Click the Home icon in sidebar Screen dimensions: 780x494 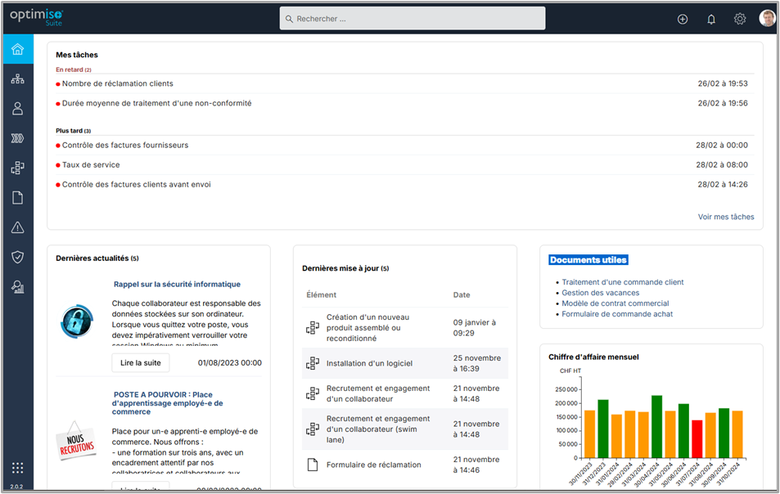click(x=17, y=49)
